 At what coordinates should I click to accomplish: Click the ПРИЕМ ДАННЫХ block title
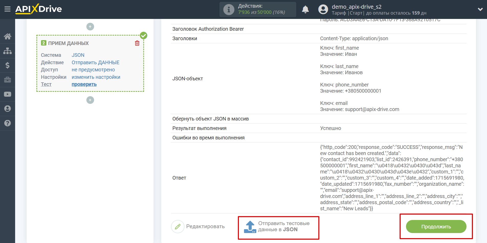68,43
